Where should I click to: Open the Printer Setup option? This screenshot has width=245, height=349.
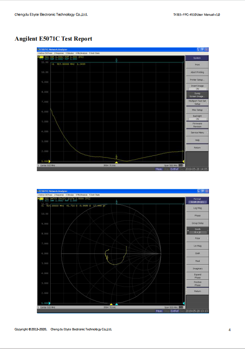197,80
